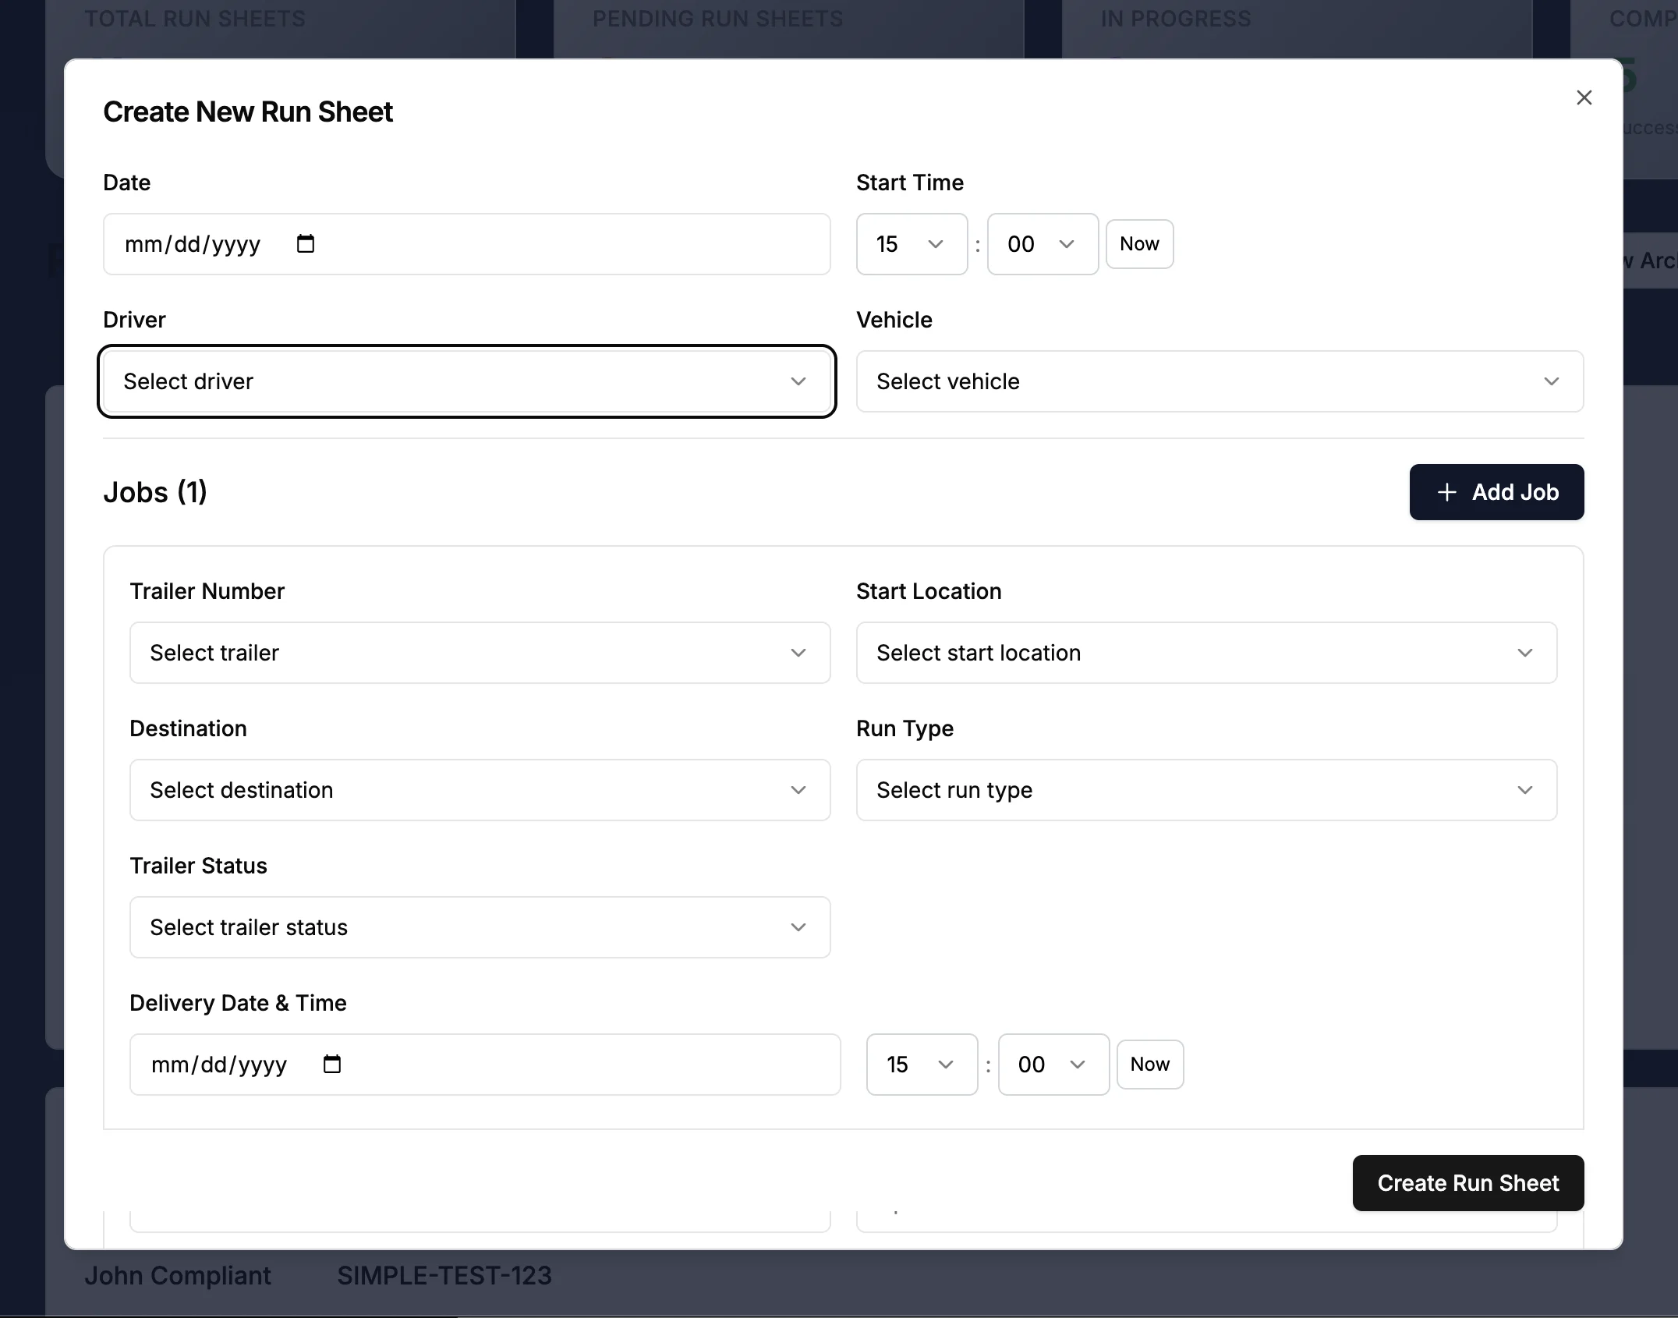Open the Start Time minutes dropdown

1043,244
